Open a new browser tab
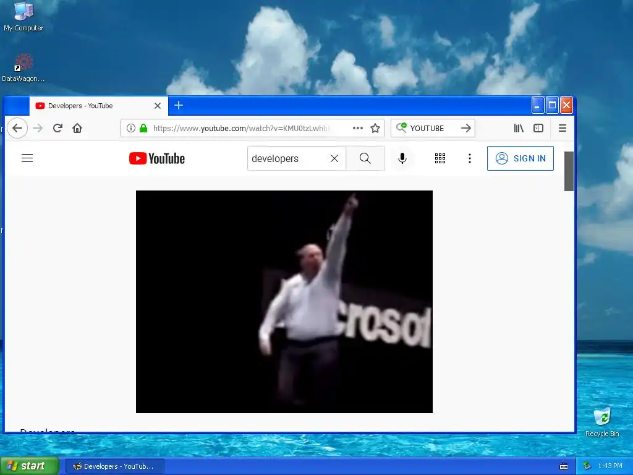633x475 pixels. [x=179, y=105]
